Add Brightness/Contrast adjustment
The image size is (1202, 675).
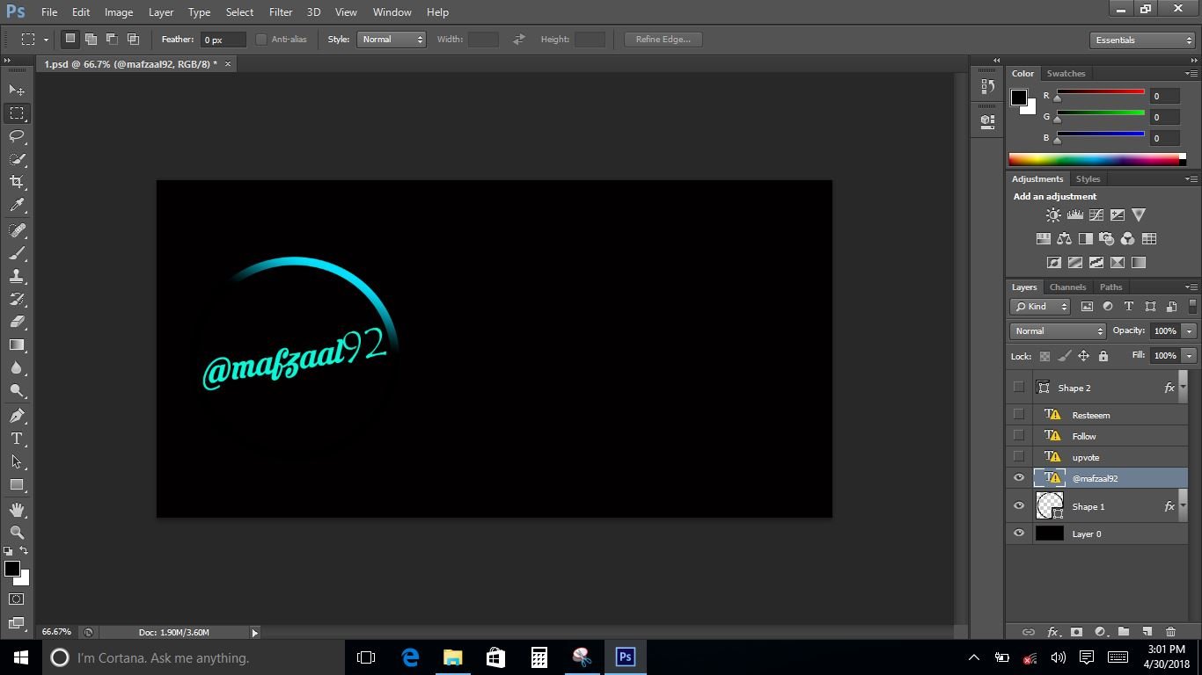[x=1053, y=214]
